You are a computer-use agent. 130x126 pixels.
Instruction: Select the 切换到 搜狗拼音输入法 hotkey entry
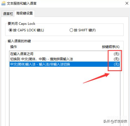[x=65, y=59]
